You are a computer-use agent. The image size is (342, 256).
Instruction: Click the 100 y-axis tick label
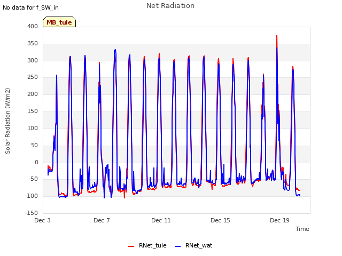pos(33,128)
